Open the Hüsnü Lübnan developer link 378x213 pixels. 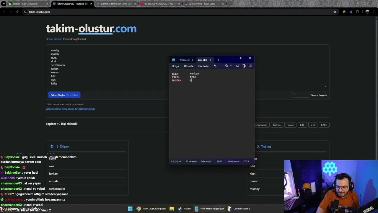54,39
